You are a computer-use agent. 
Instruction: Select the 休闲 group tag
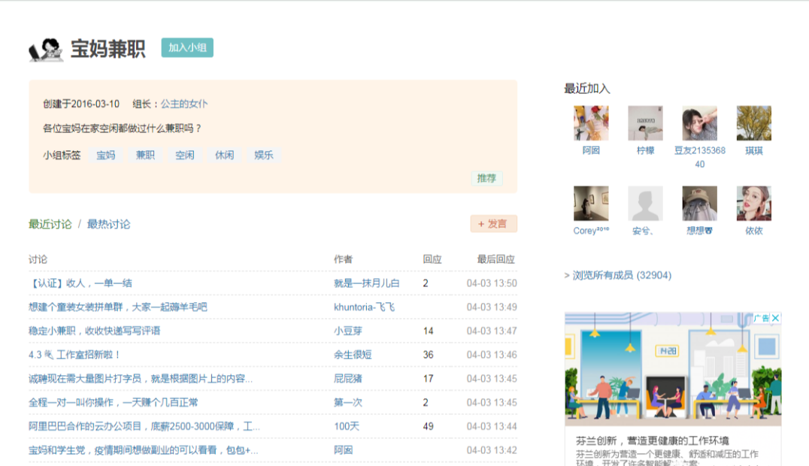(x=225, y=155)
